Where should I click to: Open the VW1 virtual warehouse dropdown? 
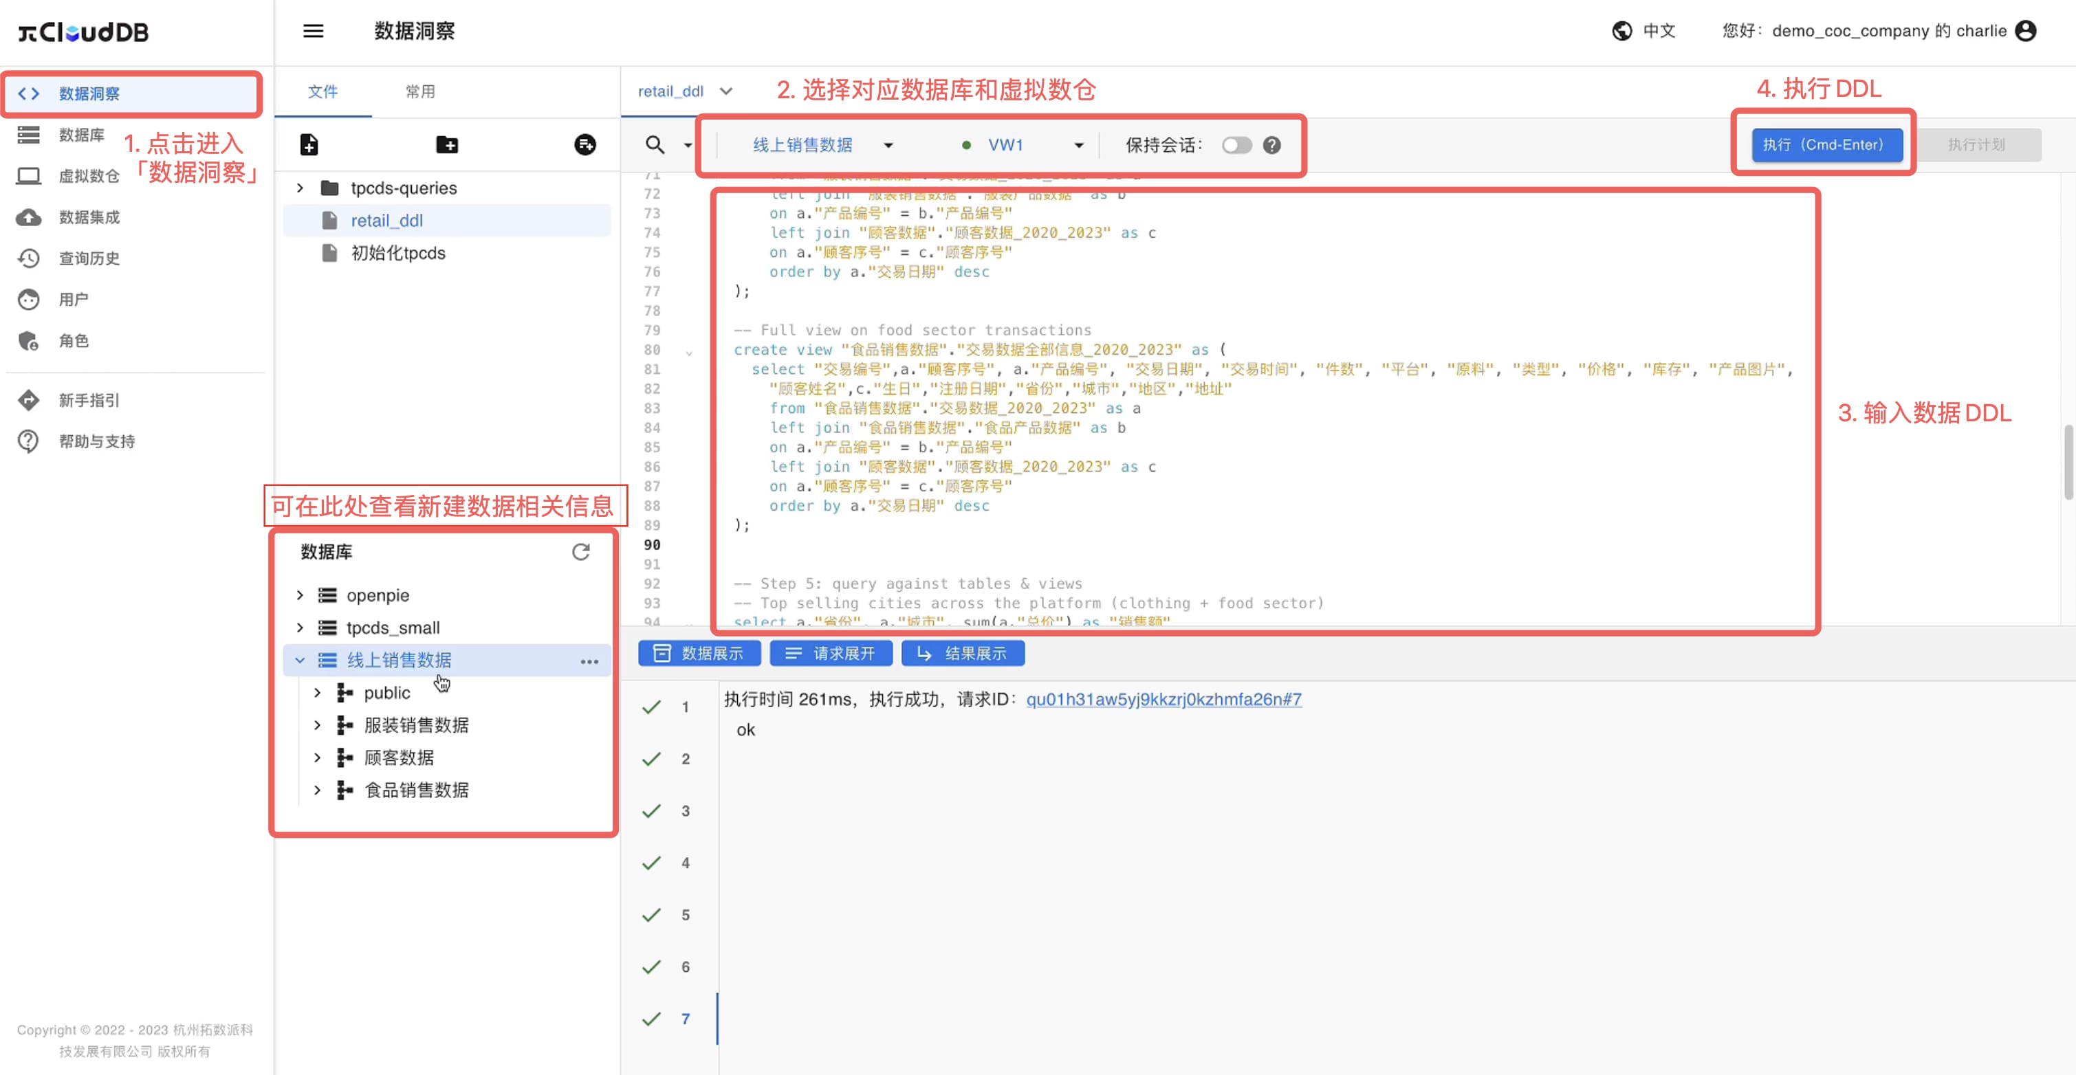point(1022,145)
